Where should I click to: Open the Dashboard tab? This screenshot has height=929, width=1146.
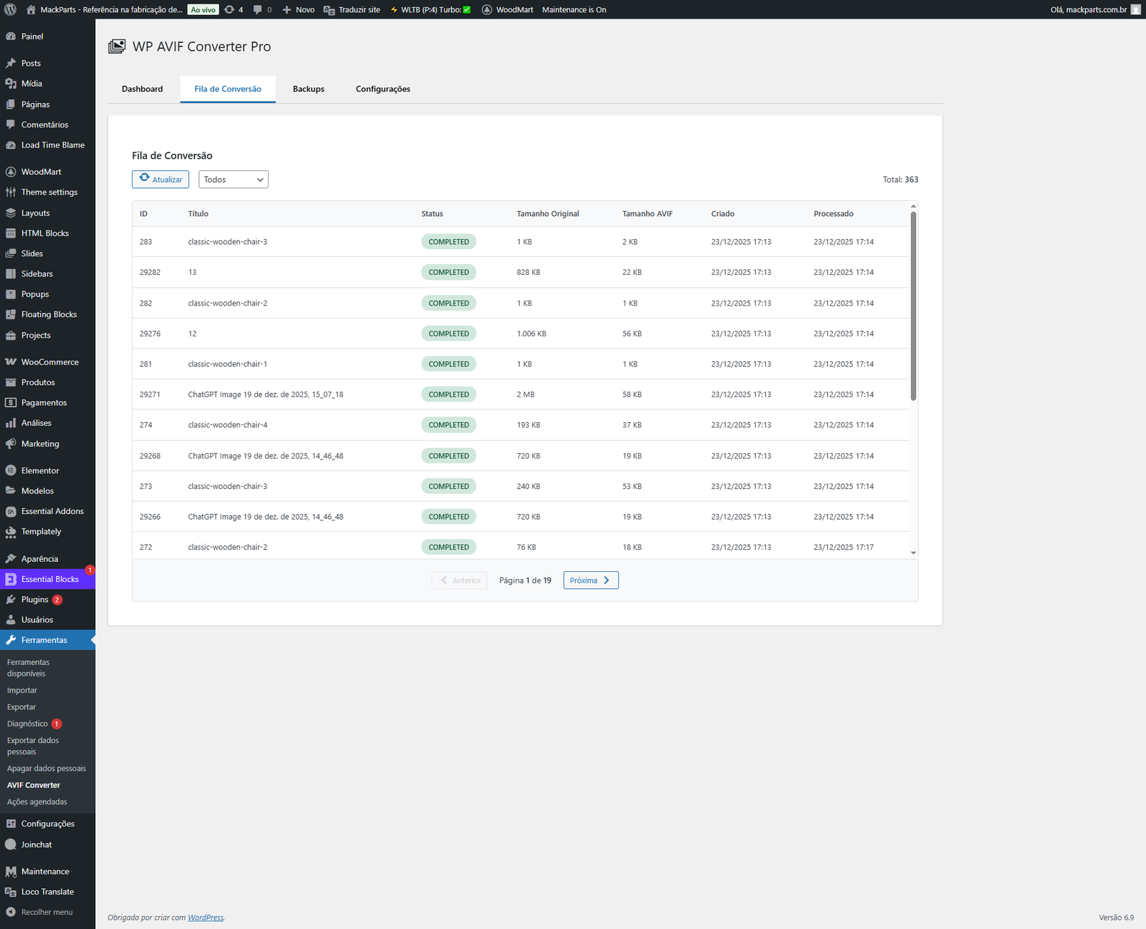coord(142,89)
